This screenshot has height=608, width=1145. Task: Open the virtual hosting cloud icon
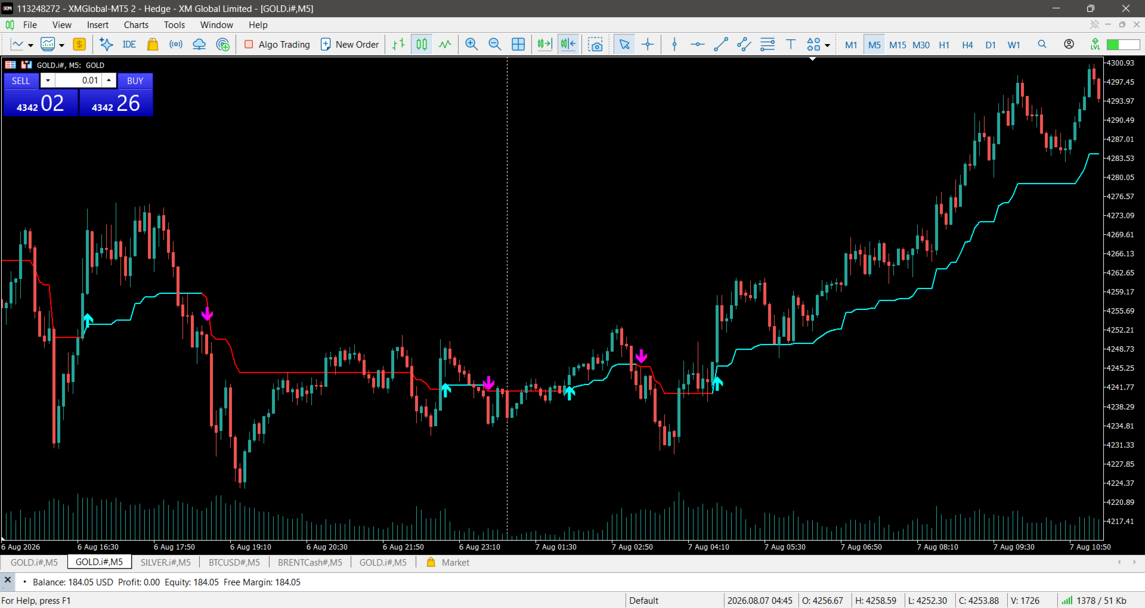199,44
